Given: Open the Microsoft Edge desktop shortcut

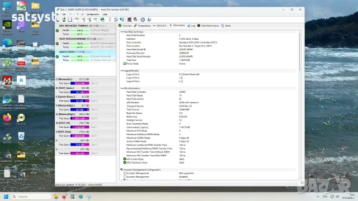Looking at the screenshot, I should click(x=7, y=46).
